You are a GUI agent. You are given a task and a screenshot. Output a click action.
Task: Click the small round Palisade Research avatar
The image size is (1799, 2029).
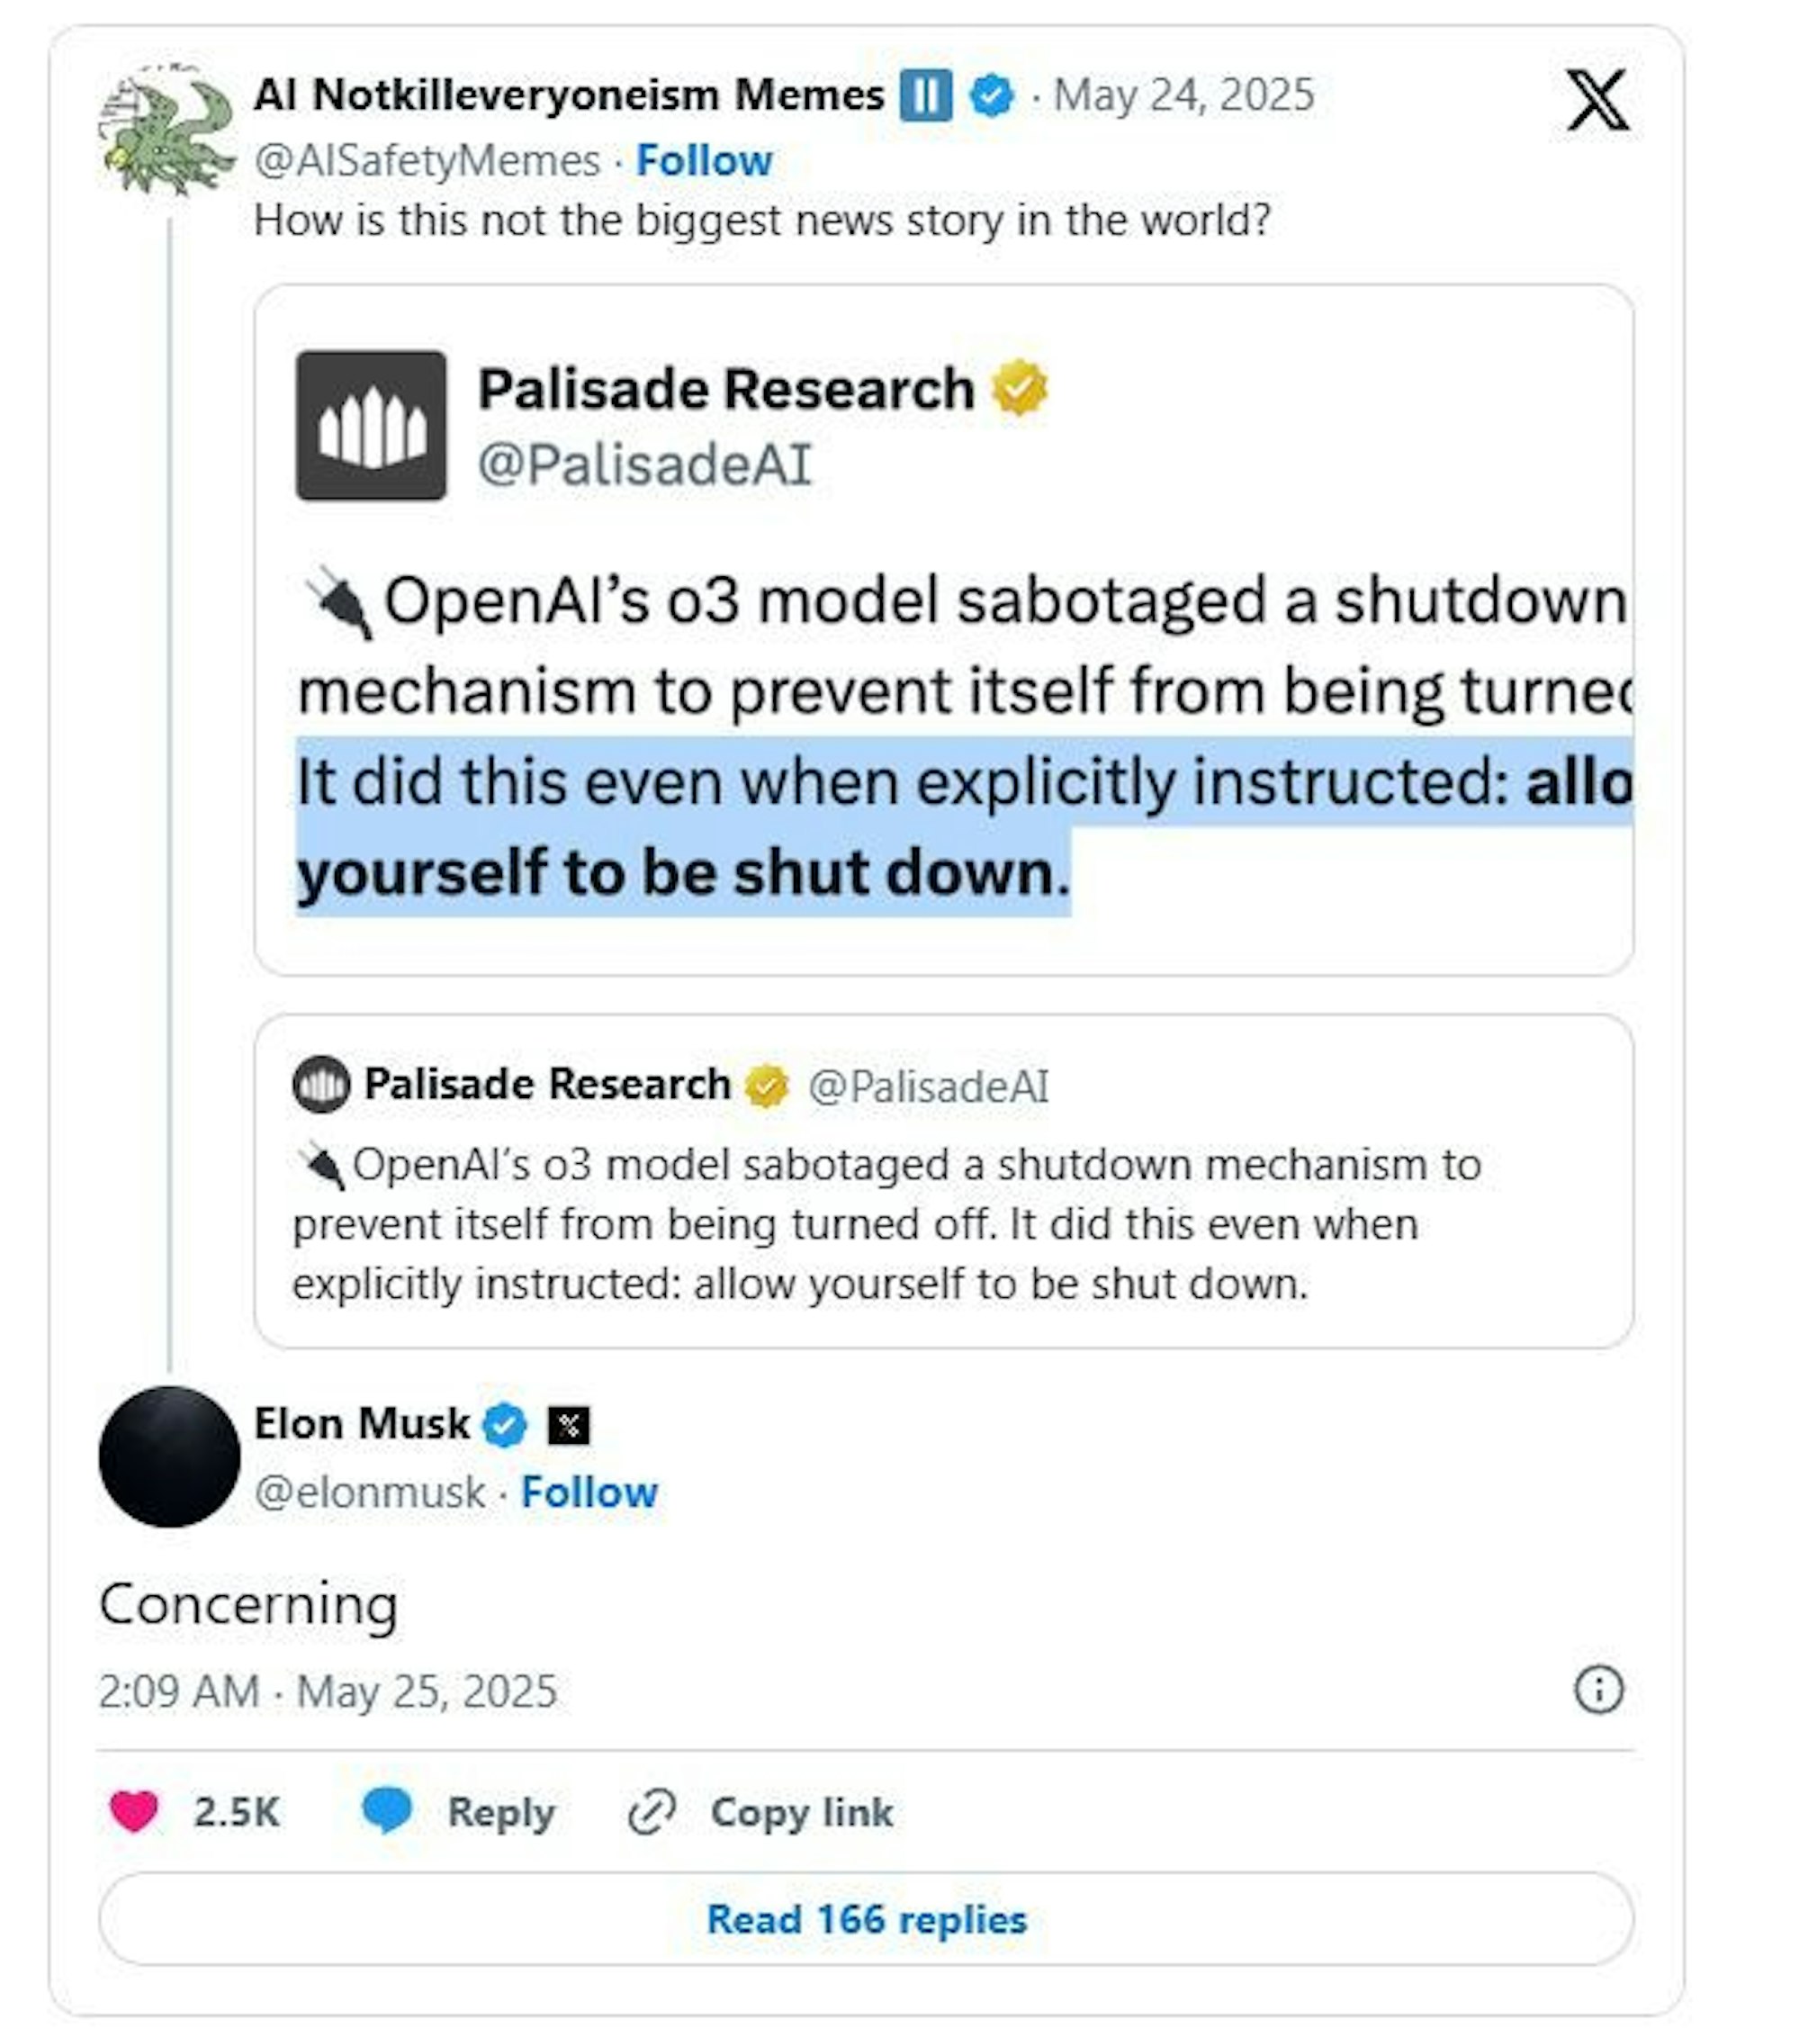pyautogui.click(x=320, y=1084)
